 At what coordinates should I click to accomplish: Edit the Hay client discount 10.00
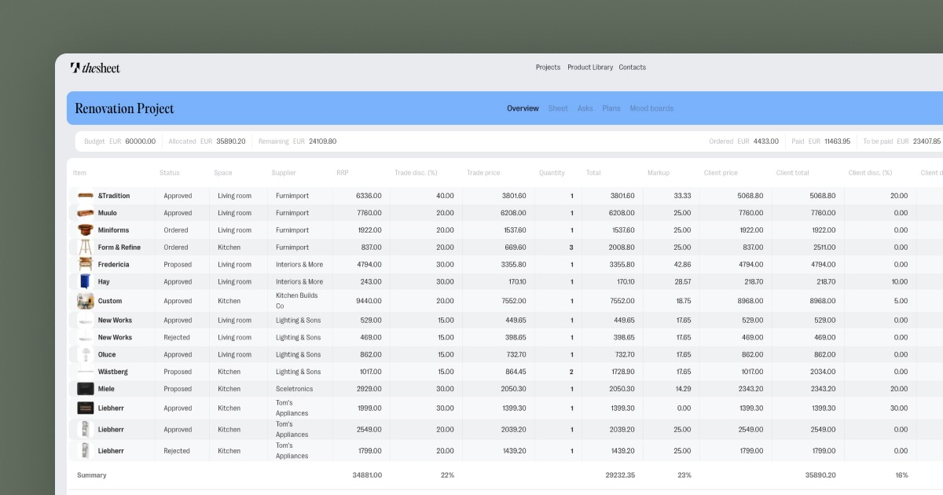click(899, 282)
